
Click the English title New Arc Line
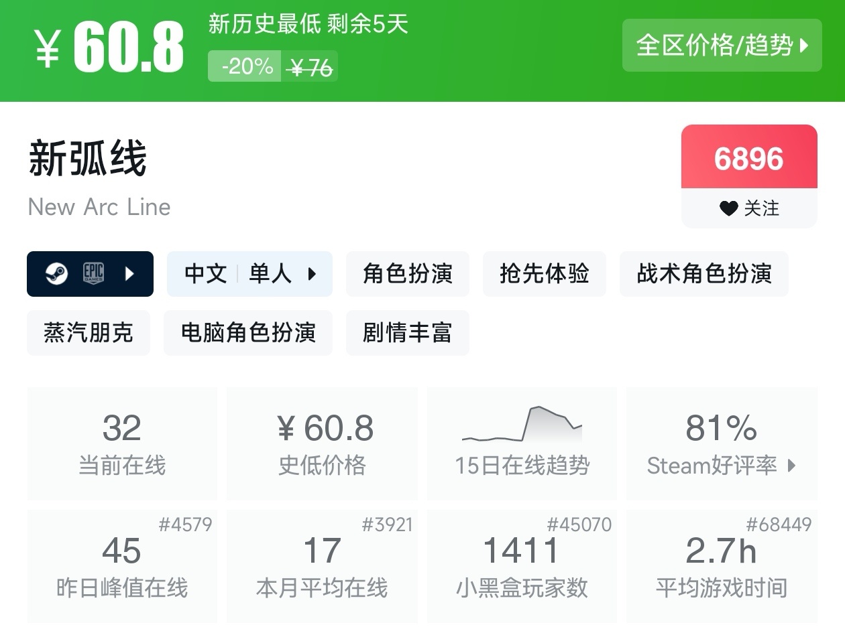point(99,207)
